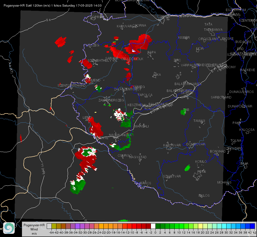Click the MARCALI city label

(x=141, y=126)
